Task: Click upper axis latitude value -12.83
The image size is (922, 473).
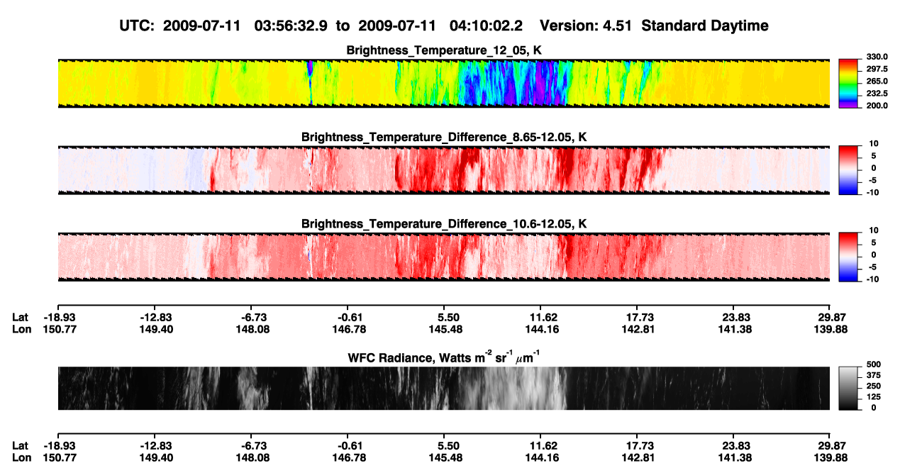Action: (155, 318)
